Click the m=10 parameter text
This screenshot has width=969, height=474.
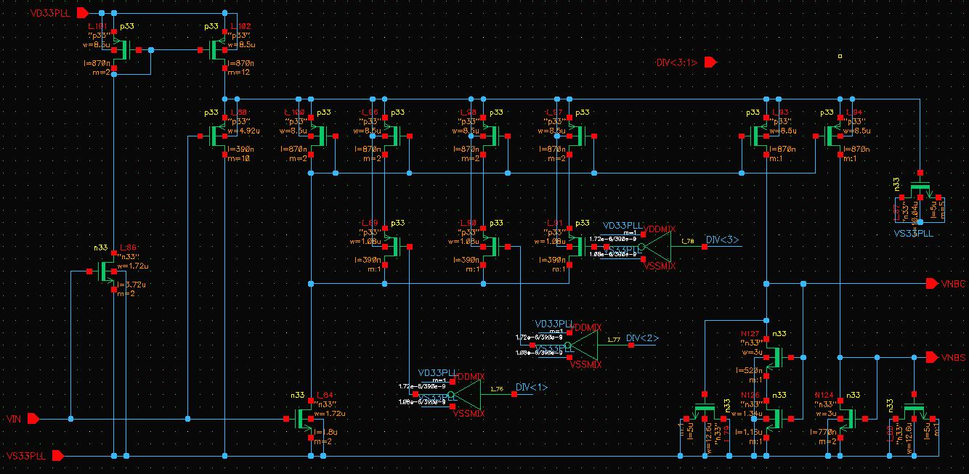pos(238,158)
